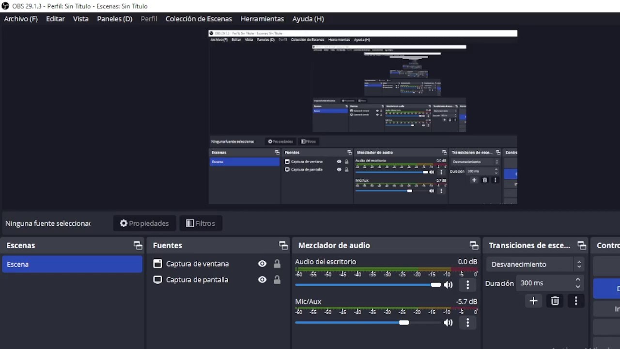Open the Archivo (F) menu

point(21,19)
